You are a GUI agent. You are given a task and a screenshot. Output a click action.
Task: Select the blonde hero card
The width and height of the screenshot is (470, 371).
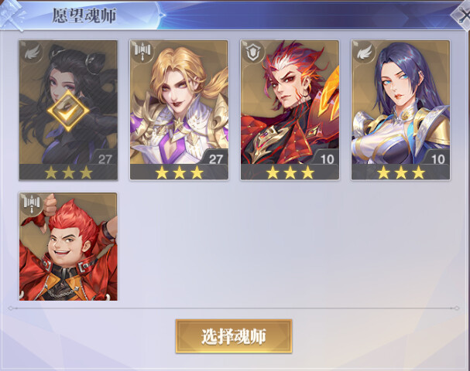coord(179,110)
